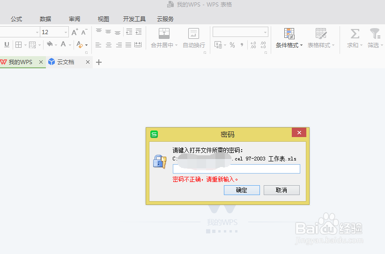
Task: Increase indent in the cell
Action: tap(139, 32)
